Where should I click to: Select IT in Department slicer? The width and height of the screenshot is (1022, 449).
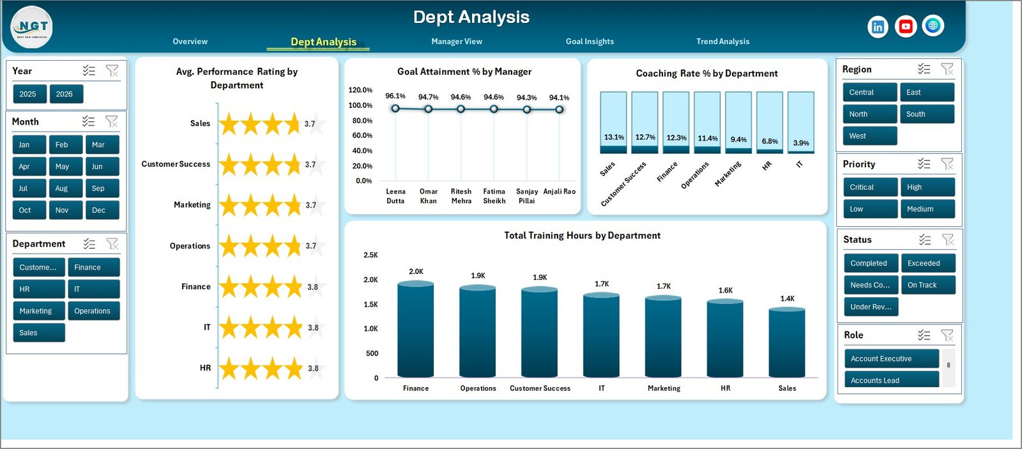click(93, 289)
